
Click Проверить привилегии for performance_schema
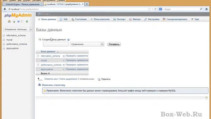(77, 65)
